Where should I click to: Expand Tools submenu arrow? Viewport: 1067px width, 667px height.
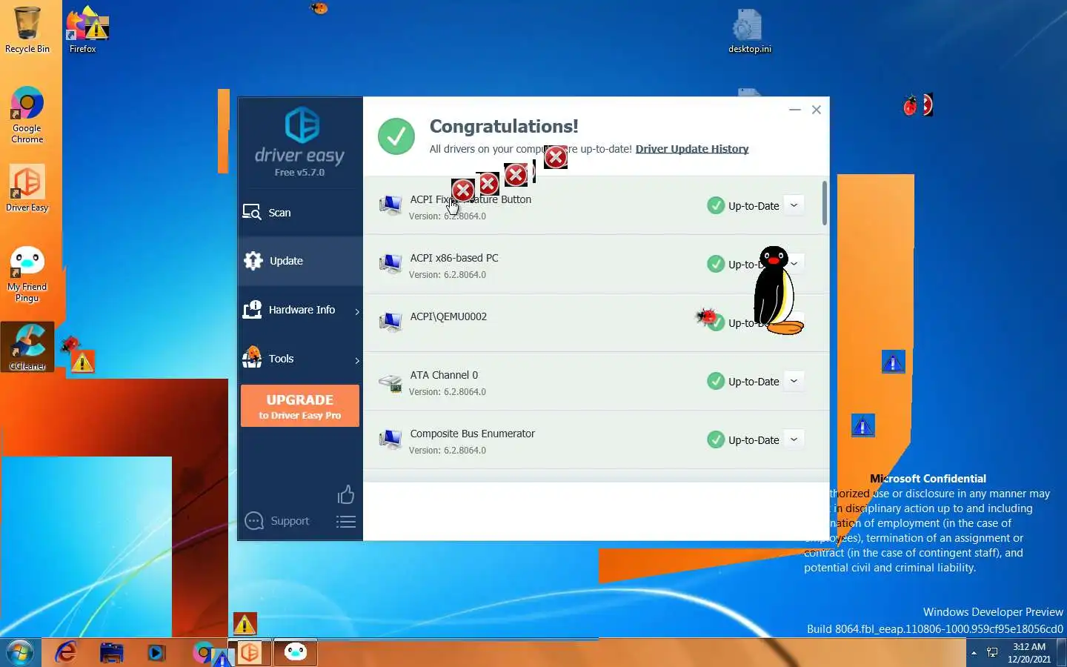(357, 360)
